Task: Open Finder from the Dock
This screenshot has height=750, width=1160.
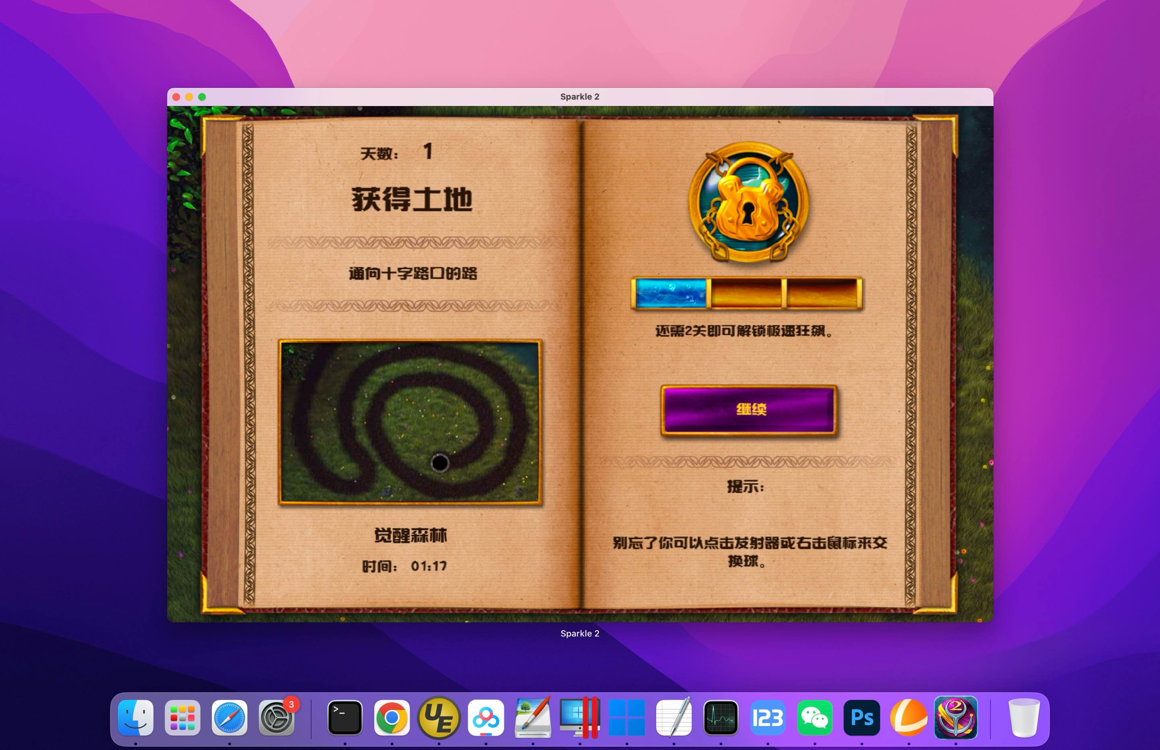Action: 135,717
